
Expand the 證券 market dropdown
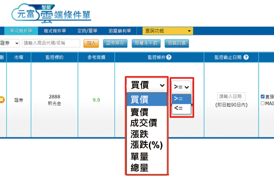point(10,43)
